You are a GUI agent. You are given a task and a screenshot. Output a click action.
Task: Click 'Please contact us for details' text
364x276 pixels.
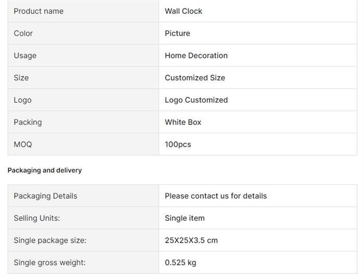tap(216, 196)
